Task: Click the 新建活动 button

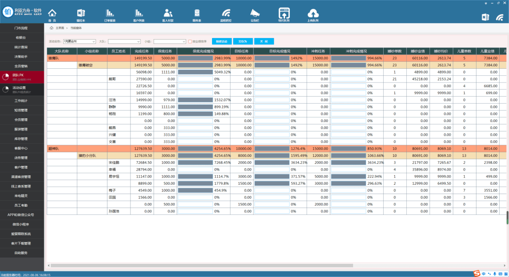Action: (x=222, y=41)
